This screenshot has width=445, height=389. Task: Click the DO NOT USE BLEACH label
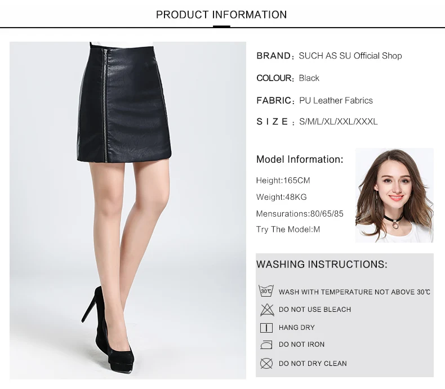tap(315, 310)
